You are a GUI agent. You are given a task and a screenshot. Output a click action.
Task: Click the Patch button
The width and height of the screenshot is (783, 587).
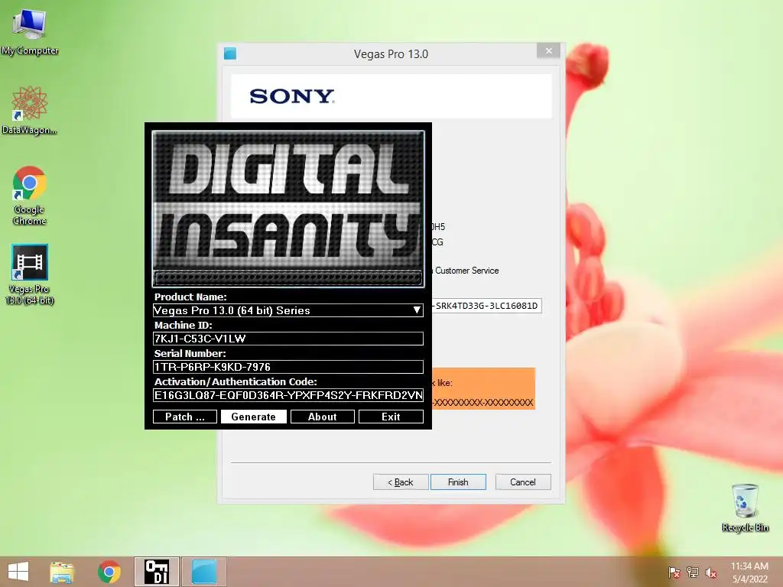point(185,417)
